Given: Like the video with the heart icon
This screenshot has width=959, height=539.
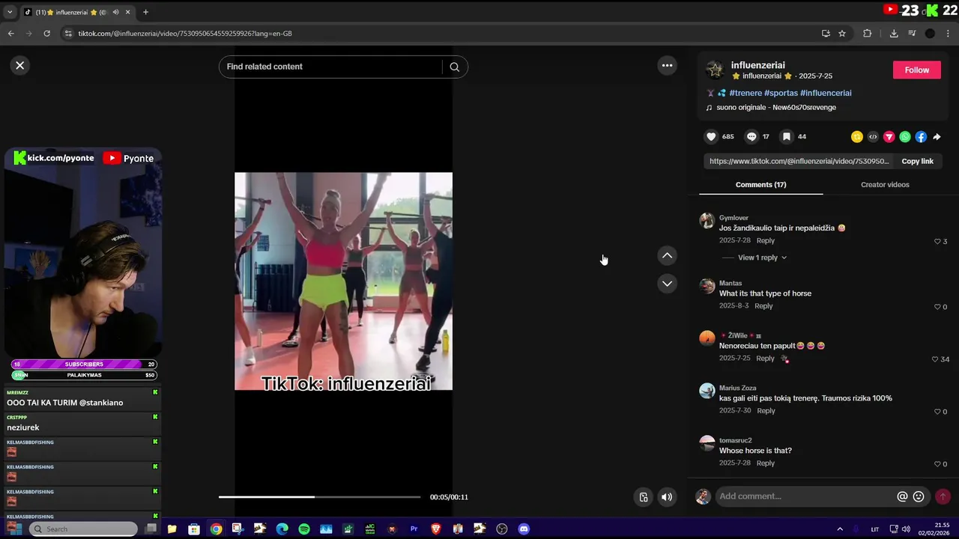Looking at the screenshot, I should coord(711,136).
